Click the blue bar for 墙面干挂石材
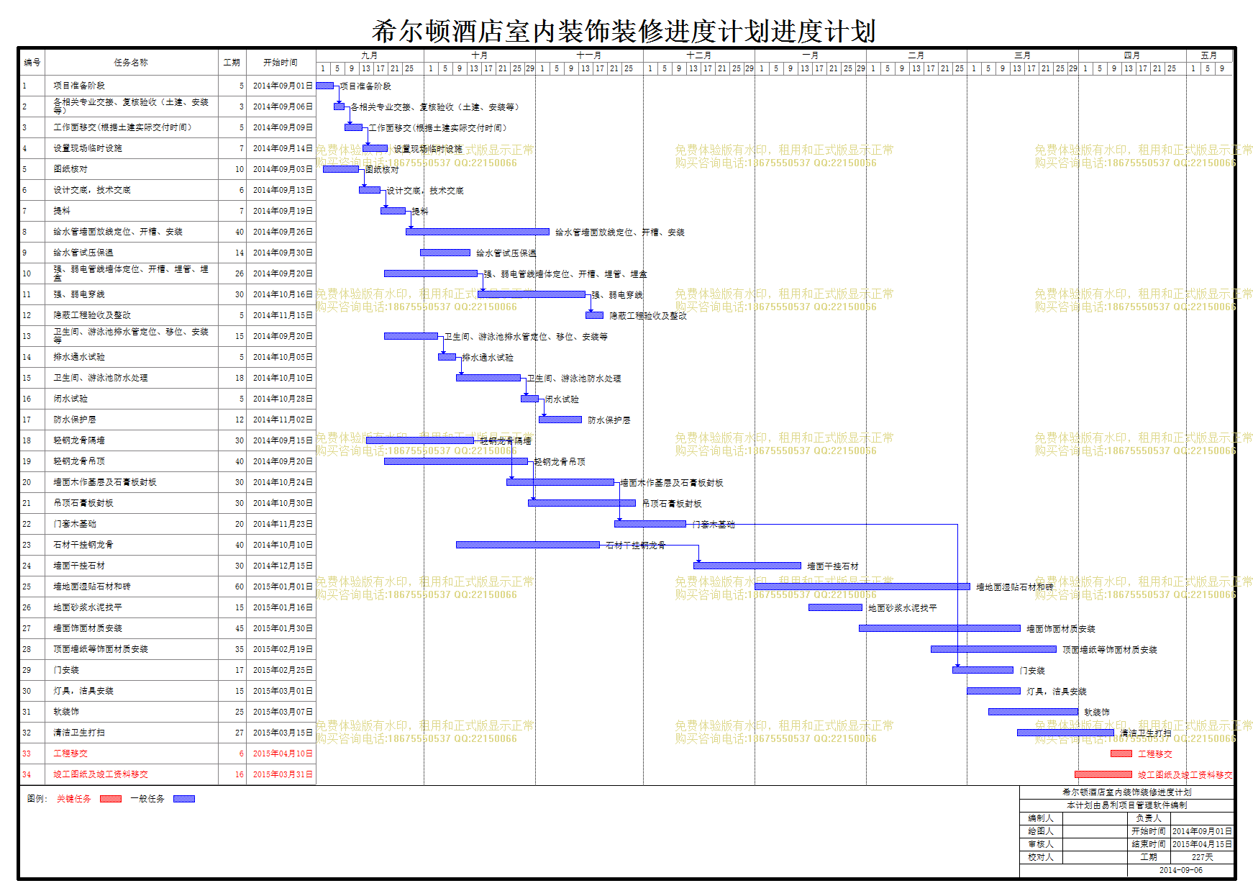1253x896 pixels. click(747, 566)
